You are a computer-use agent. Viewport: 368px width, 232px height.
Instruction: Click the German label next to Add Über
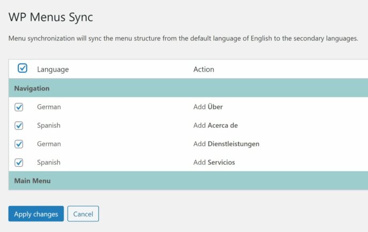(x=49, y=107)
